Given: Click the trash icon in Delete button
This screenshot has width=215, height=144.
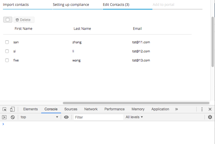Looking at the screenshot, I should click(17, 20).
